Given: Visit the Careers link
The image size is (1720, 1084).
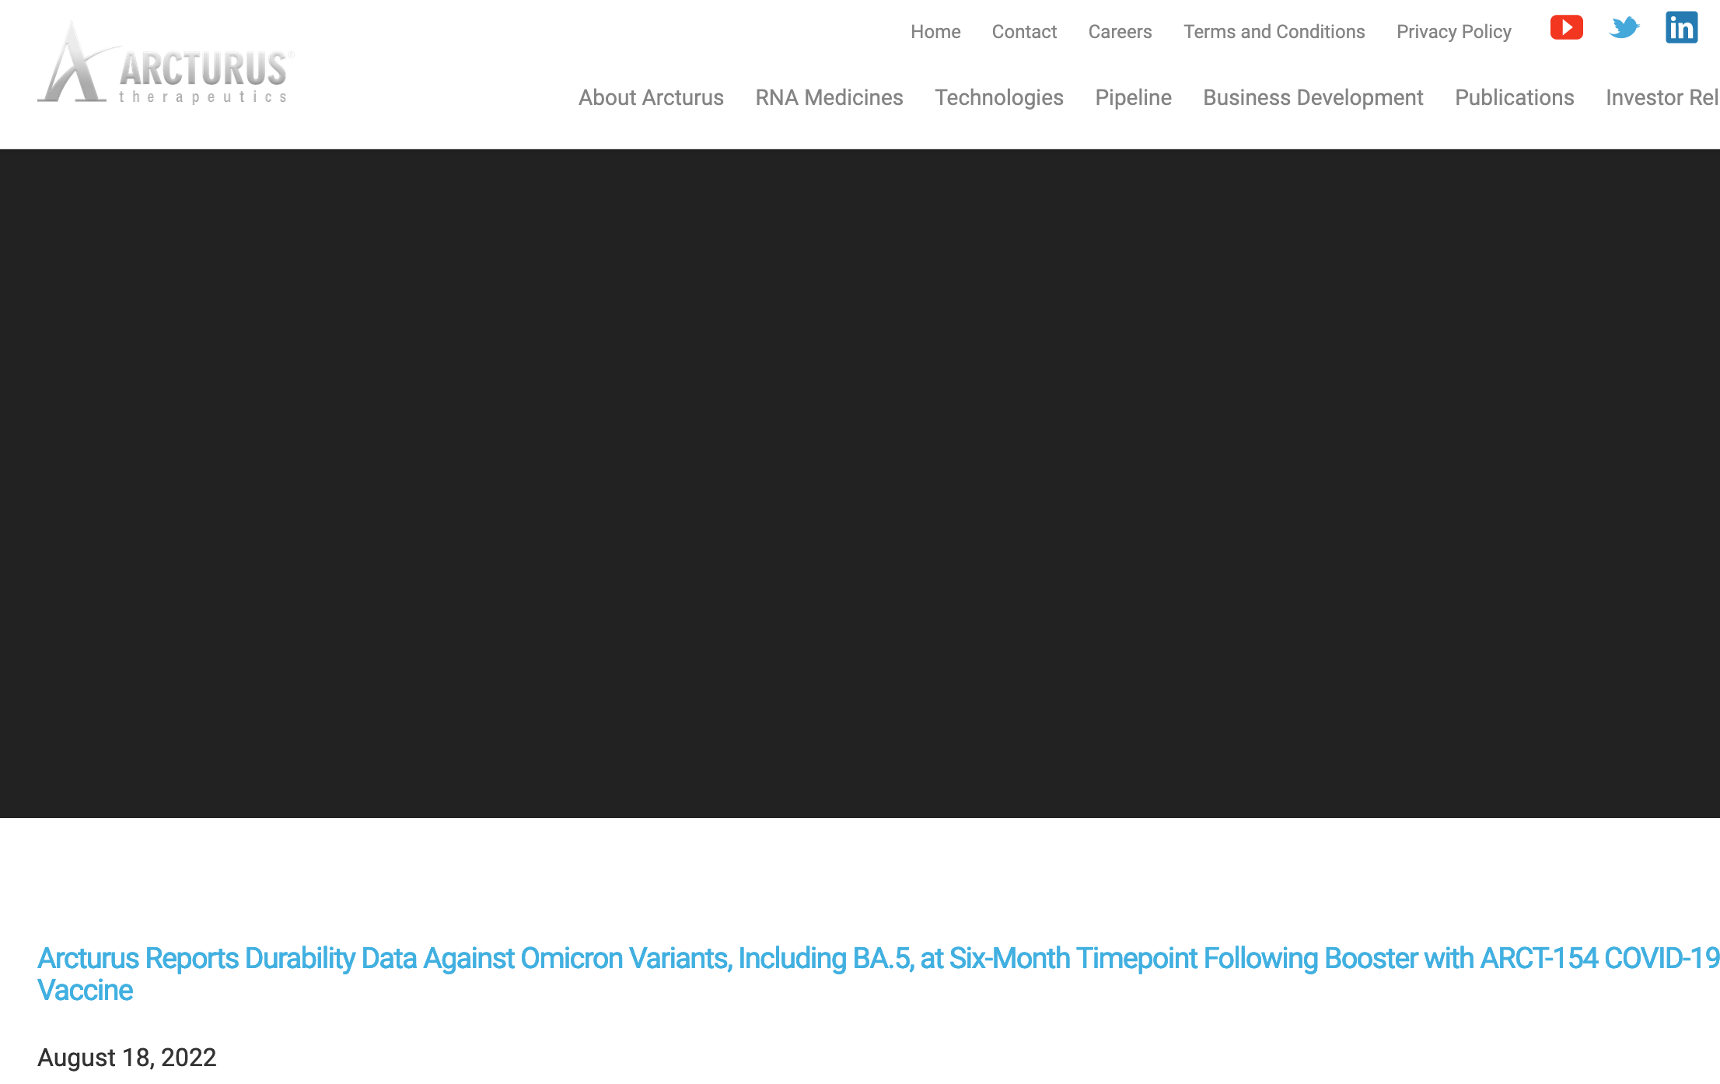Looking at the screenshot, I should (x=1120, y=32).
